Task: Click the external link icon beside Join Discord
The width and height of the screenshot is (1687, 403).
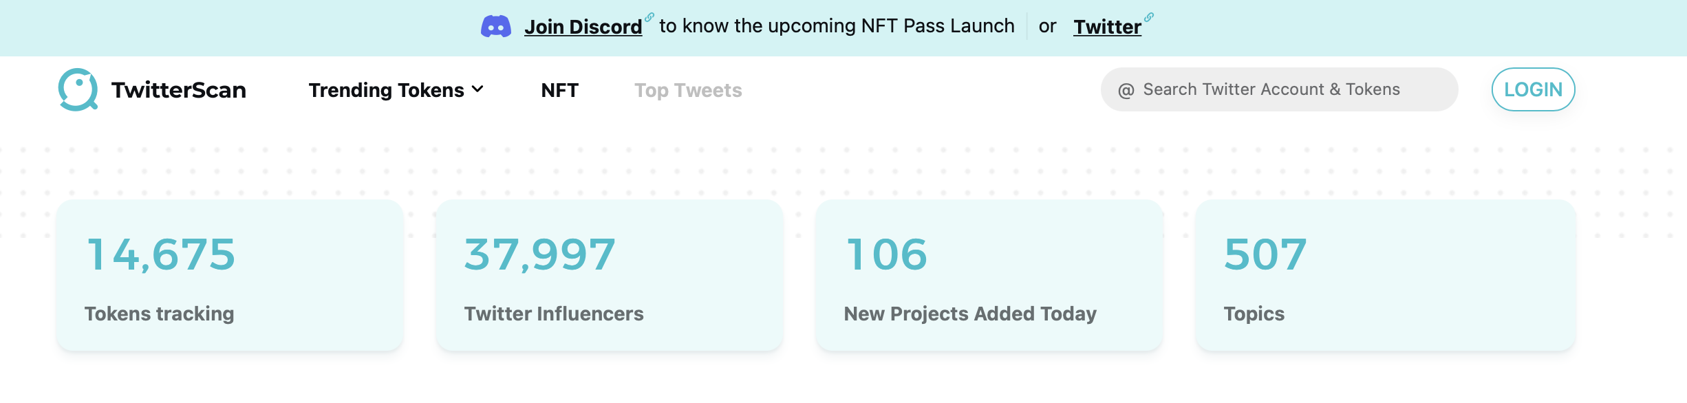Action: (x=649, y=17)
